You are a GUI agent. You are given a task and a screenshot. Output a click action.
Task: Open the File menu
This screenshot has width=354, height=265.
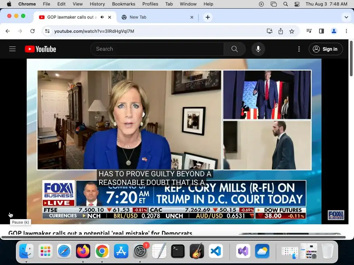47,4
